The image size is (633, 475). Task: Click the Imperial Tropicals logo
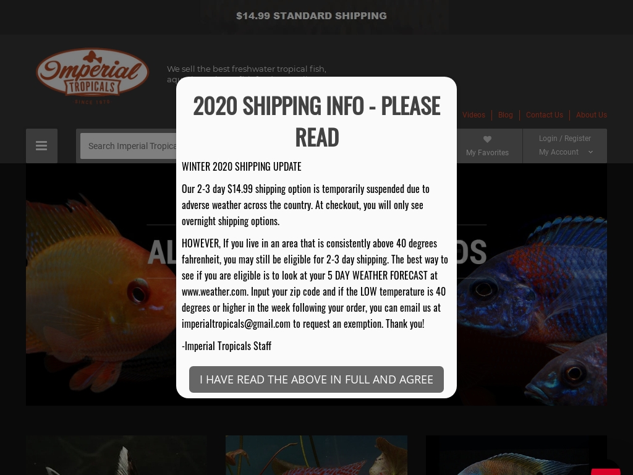(x=93, y=76)
